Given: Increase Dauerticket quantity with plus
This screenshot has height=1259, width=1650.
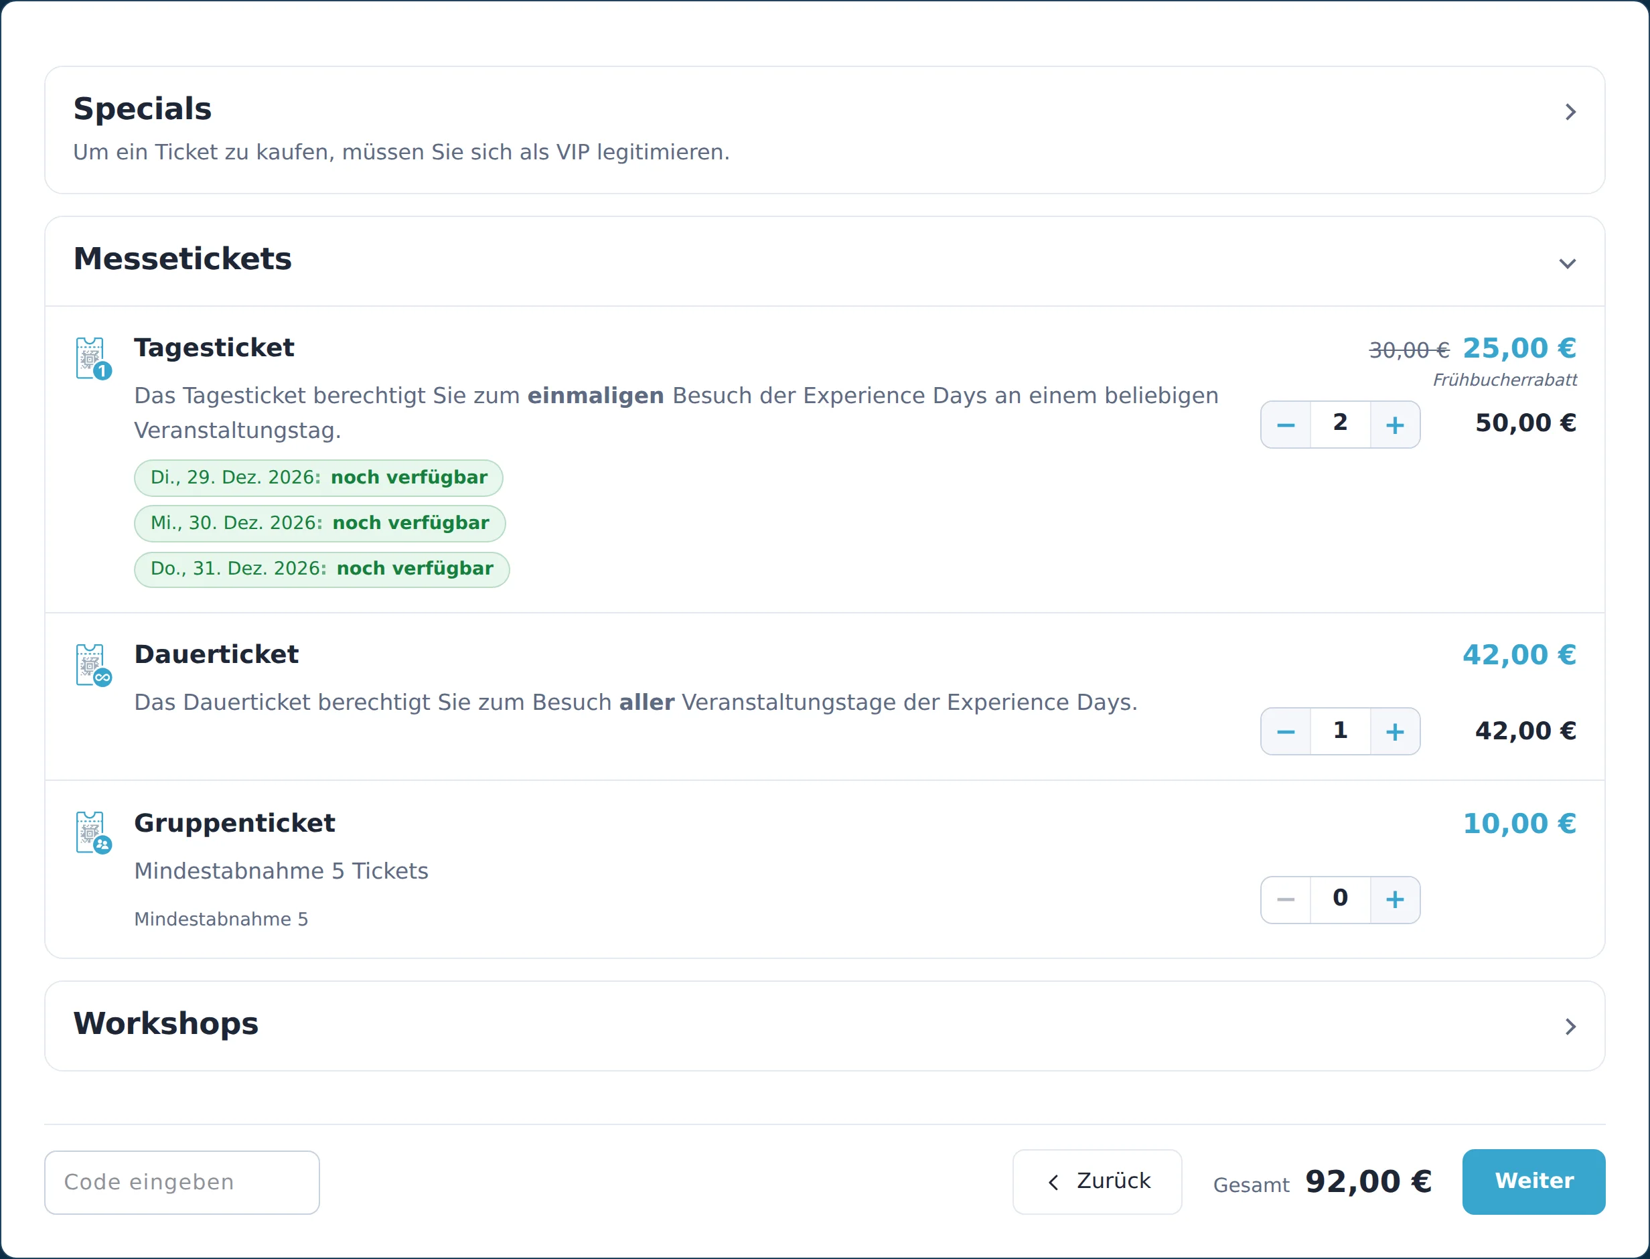Looking at the screenshot, I should click(1396, 731).
